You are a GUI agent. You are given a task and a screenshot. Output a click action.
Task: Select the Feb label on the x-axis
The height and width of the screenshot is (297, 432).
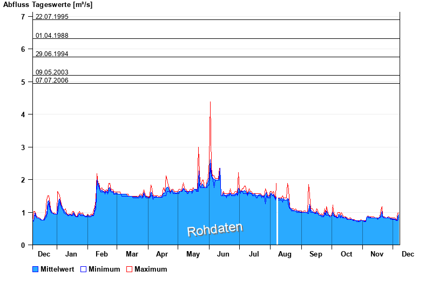tap(102, 254)
